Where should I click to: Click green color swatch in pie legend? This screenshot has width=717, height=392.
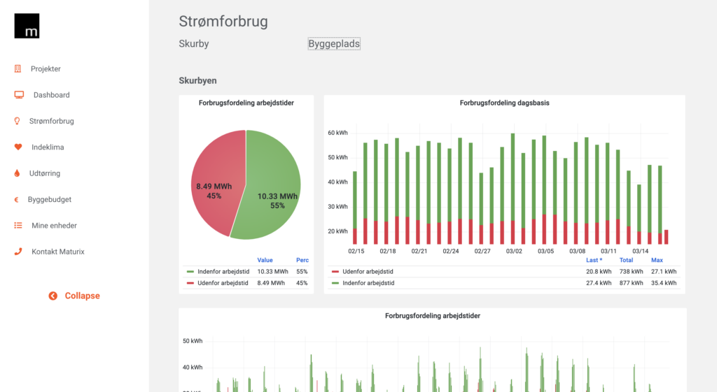(190, 272)
